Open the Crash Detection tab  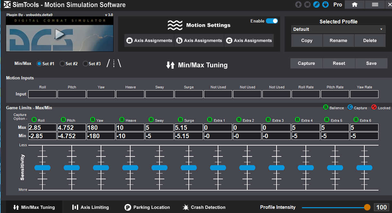[204, 207]
